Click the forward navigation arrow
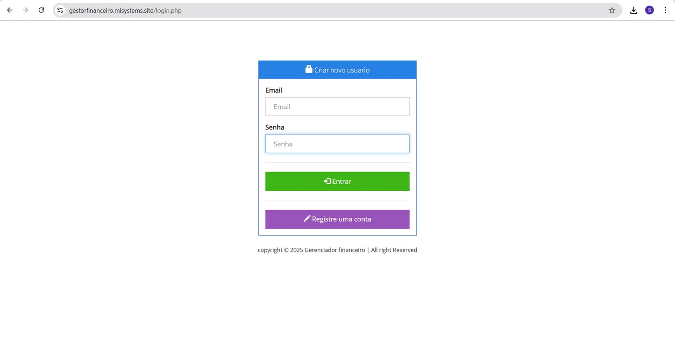Screen dimensions: 675x345 coord(25,10)
